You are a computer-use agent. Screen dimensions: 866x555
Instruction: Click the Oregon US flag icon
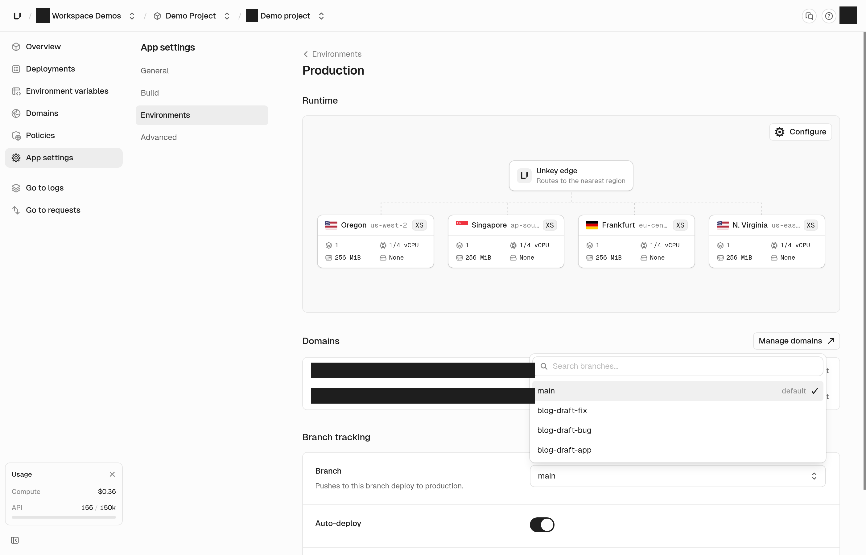pos(331,225)
